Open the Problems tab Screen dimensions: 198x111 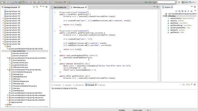coord(56,85)
